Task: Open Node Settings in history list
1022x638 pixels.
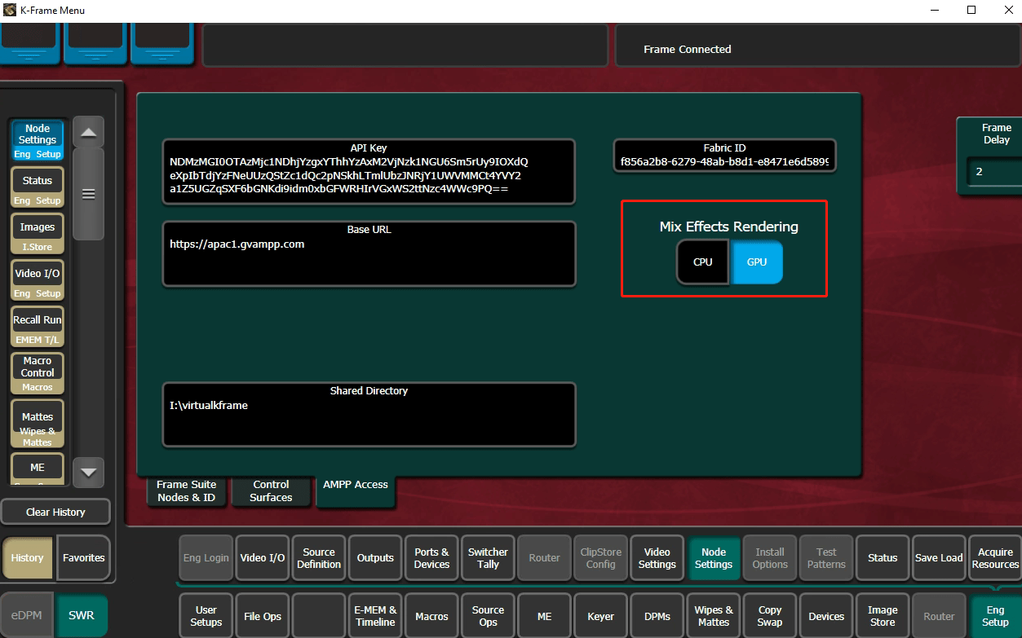Action: [x=38, y=141]
